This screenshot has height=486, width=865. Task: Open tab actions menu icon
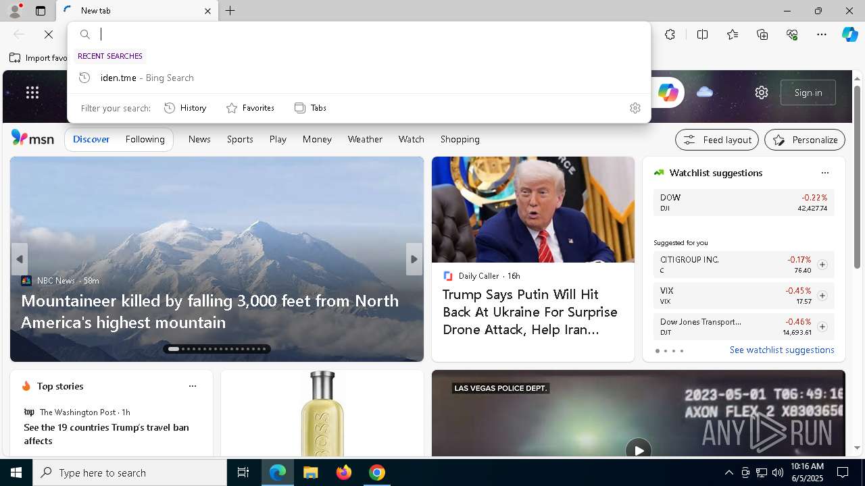pyautogui.click(x=41, y=11)
